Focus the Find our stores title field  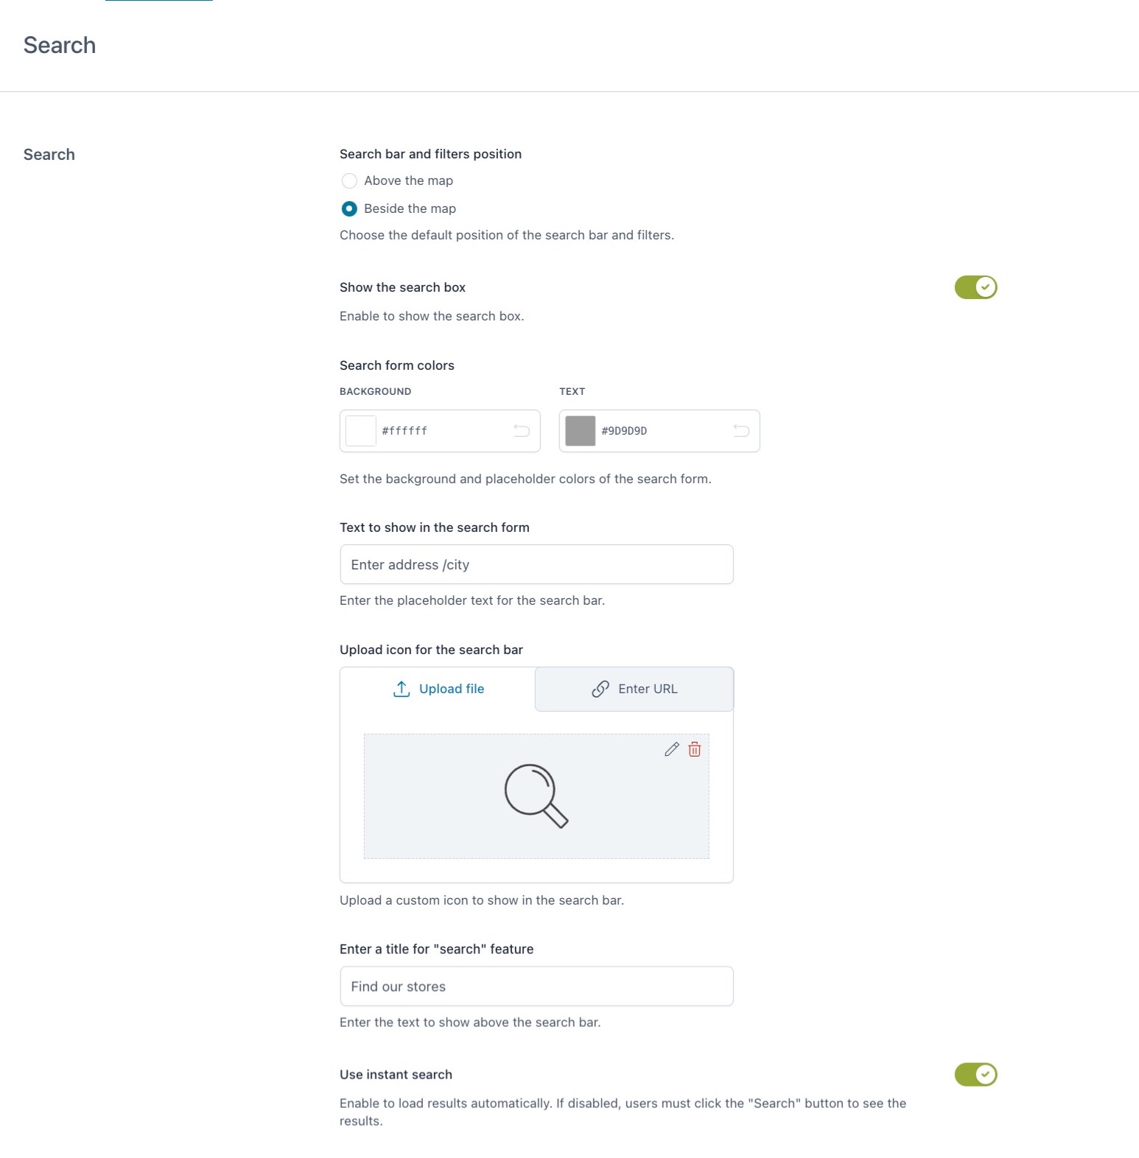pos(536,986)
